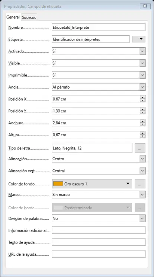This screenshot has height=277, width=154.
Task: Expand the Marco dropdown showing Sin marco
Action: pos(142,194)
